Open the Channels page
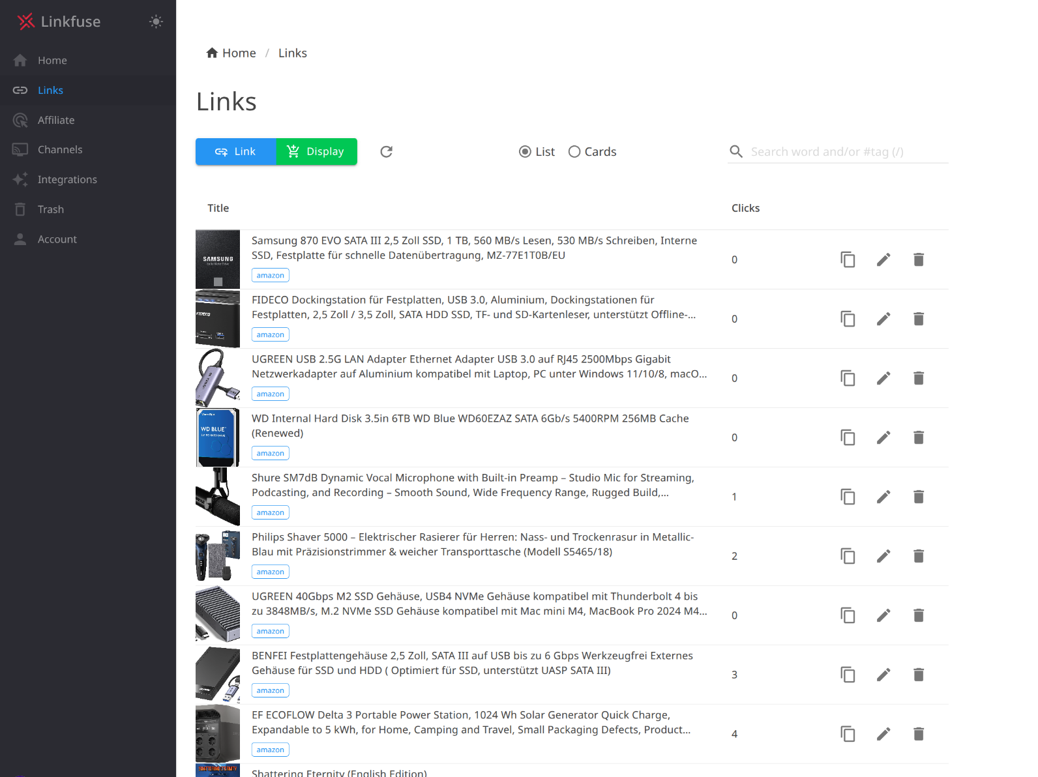The width and height of the screenshot is (1038, 777). 88,149
